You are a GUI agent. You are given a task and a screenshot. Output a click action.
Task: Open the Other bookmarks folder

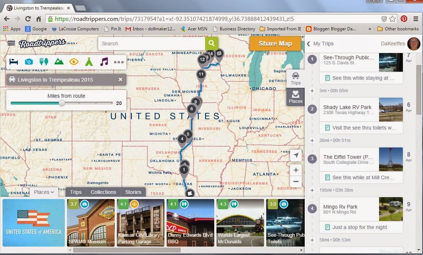click(398, 29)
